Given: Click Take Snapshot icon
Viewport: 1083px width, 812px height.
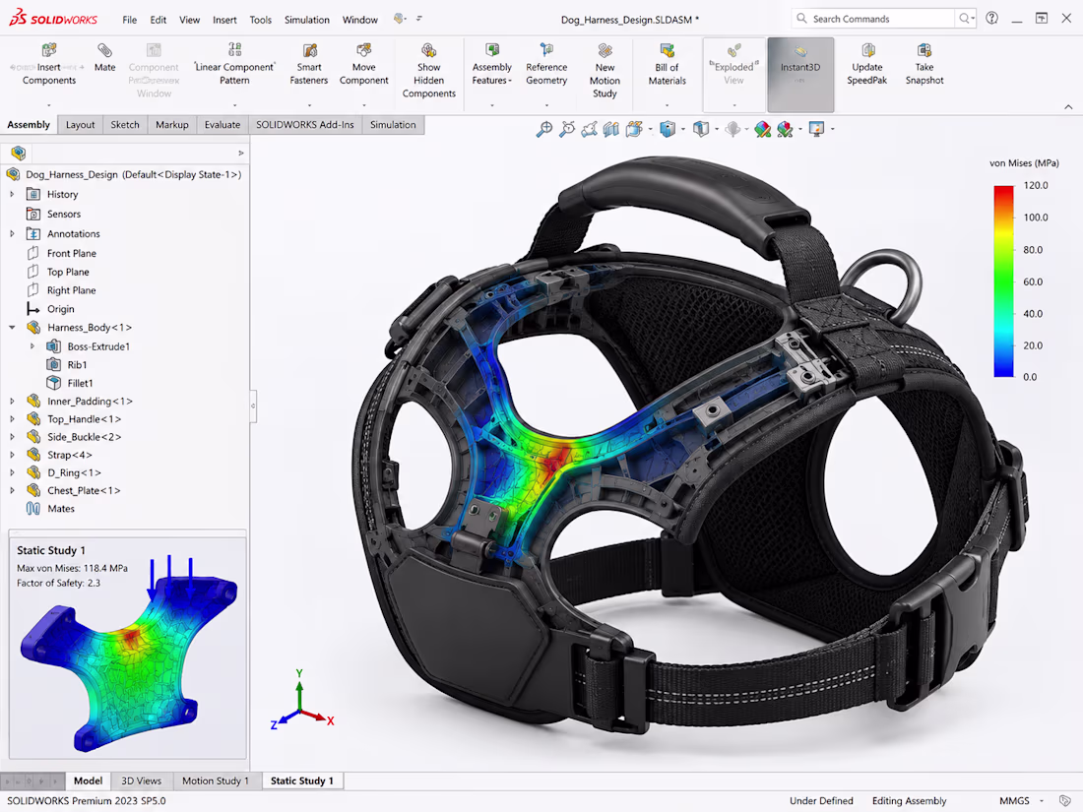Looking at the screenshot, I should (924, 50).
